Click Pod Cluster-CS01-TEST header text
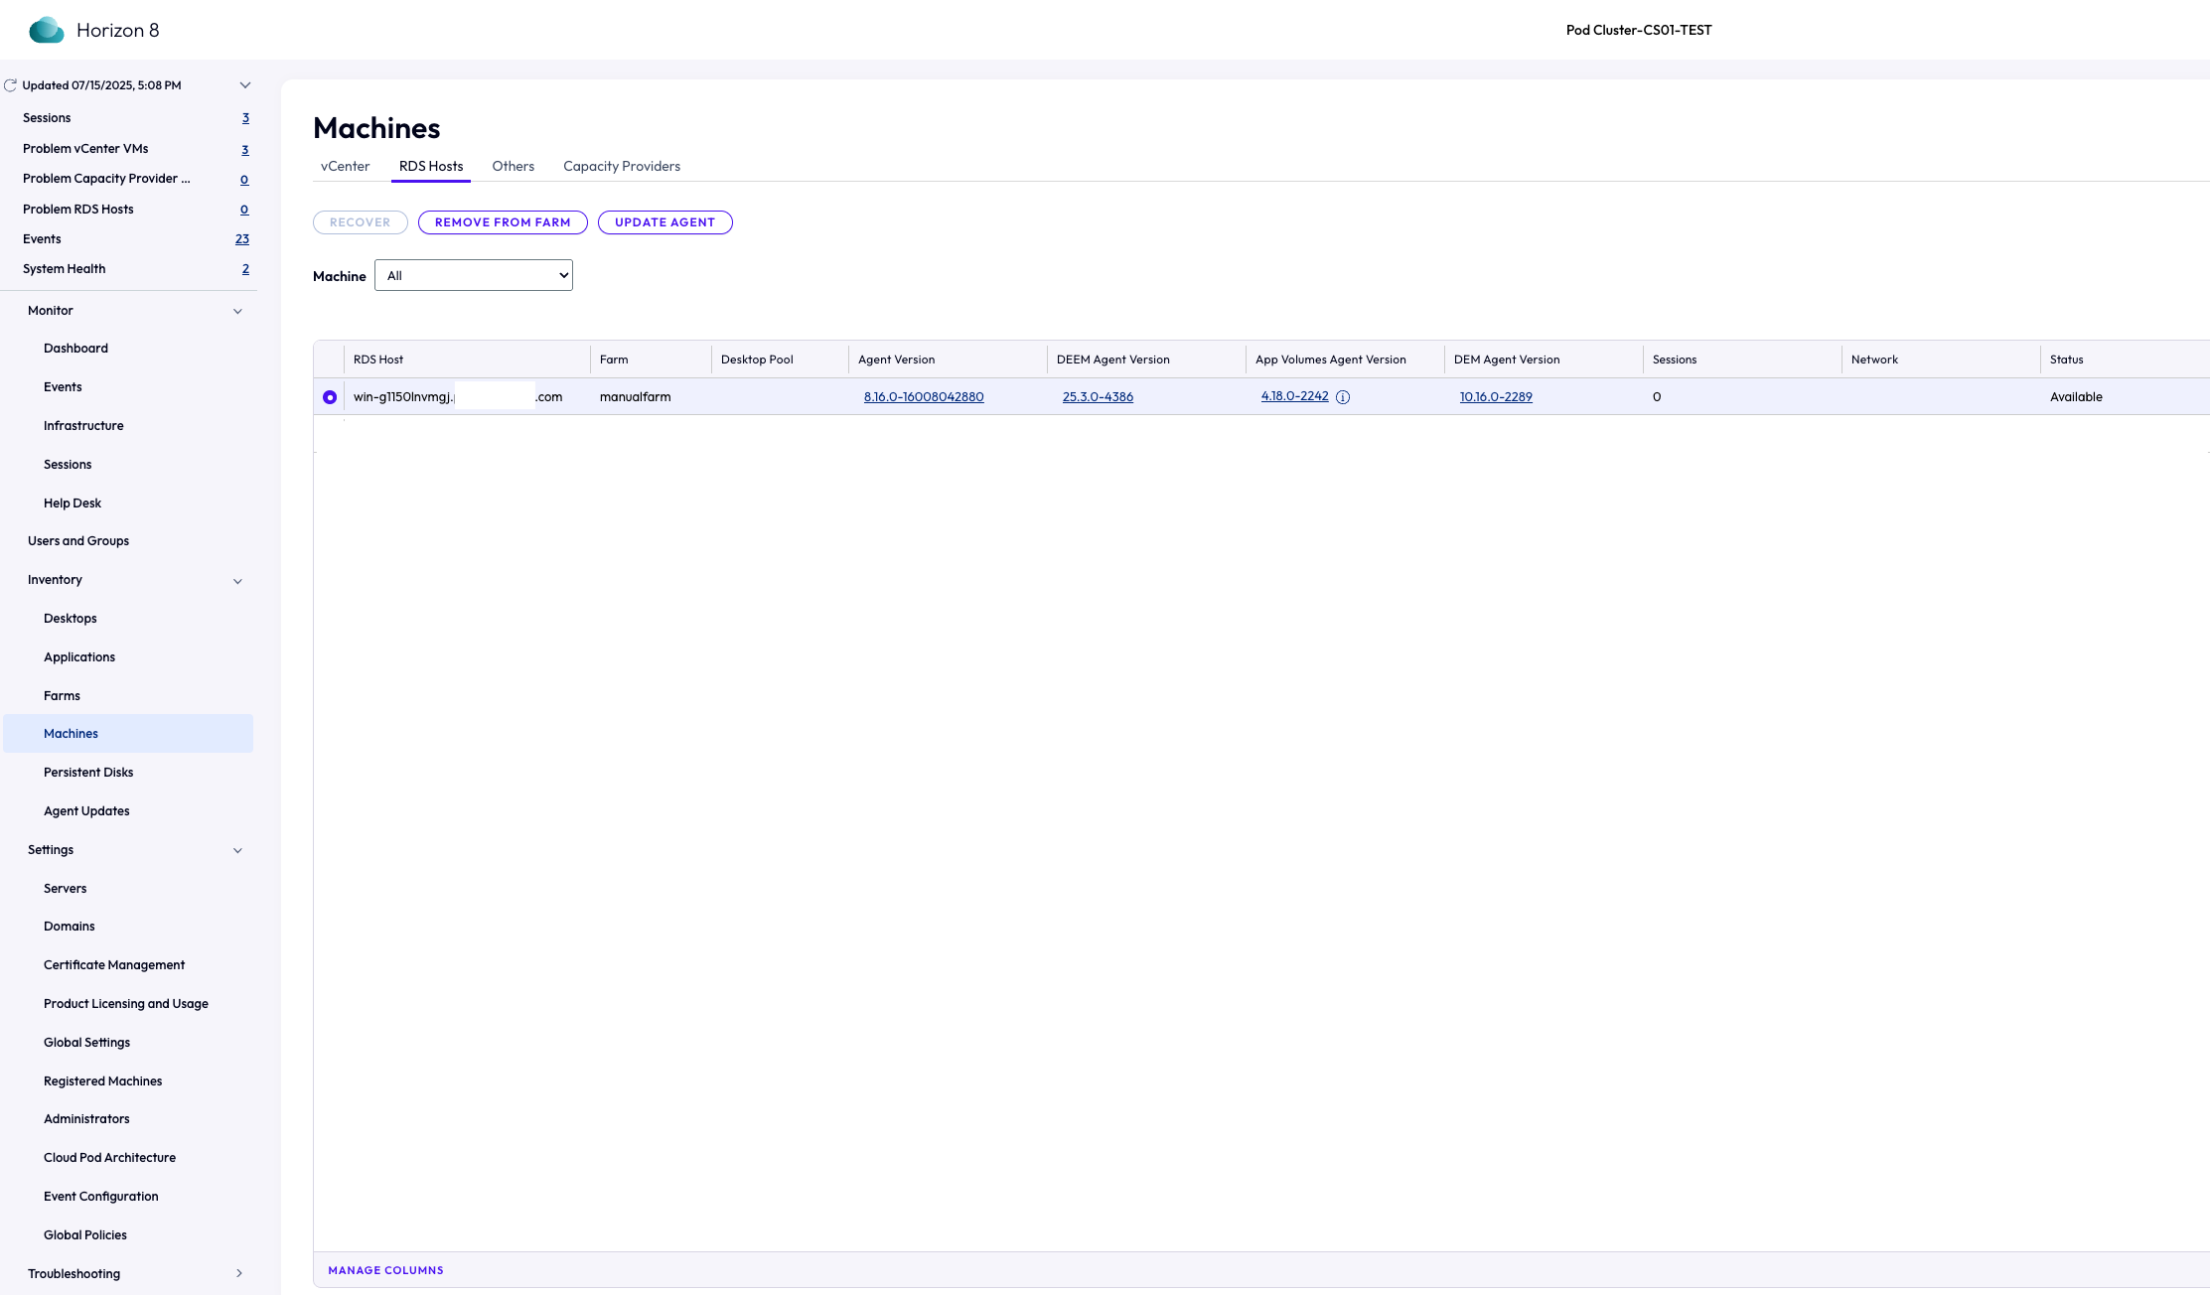2210x1295 pixels. (1639, 30)
